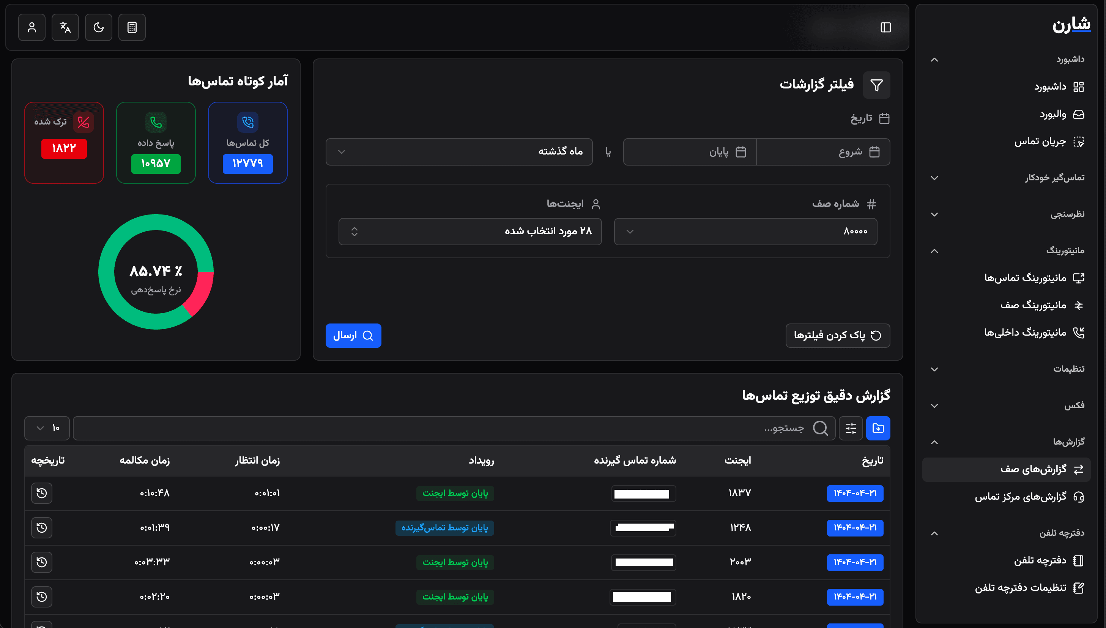The height and width of the screenshot is (628, 1106).
Task: Expand the تماس‌گیر خودکار section
Action: click(x=1008, y=178)
